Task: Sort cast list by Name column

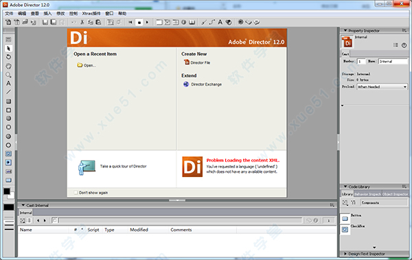Action: click(26, 230)
